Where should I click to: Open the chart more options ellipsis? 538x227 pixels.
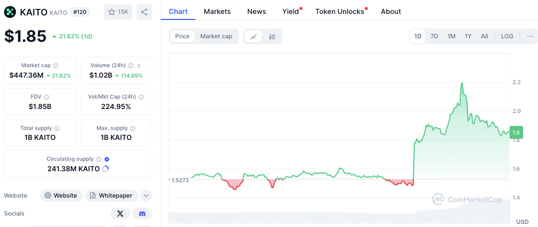tap(530, 36)
